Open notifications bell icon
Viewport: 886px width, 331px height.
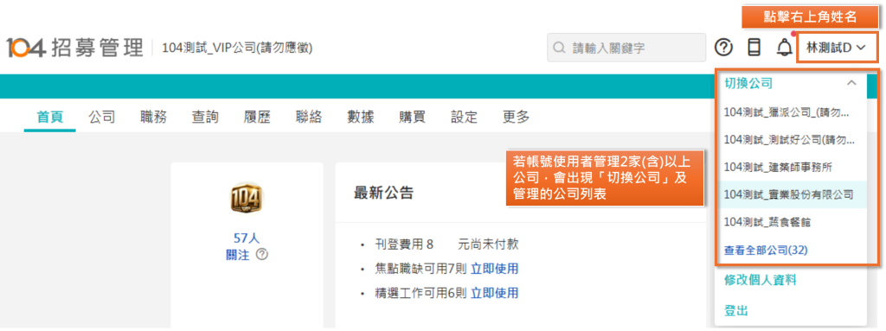click(x=784, y=48)
